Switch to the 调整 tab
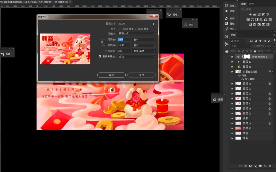Image resolution: width=276 pixels, height=172 pixels. point(243,4)
